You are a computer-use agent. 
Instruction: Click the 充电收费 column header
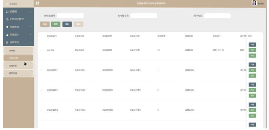coord(161,36)
